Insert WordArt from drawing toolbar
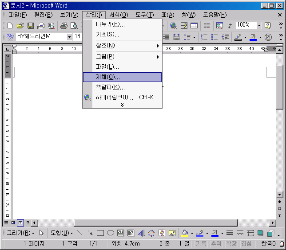The height and width of the screenshot is (250, 286). [141, 233]
